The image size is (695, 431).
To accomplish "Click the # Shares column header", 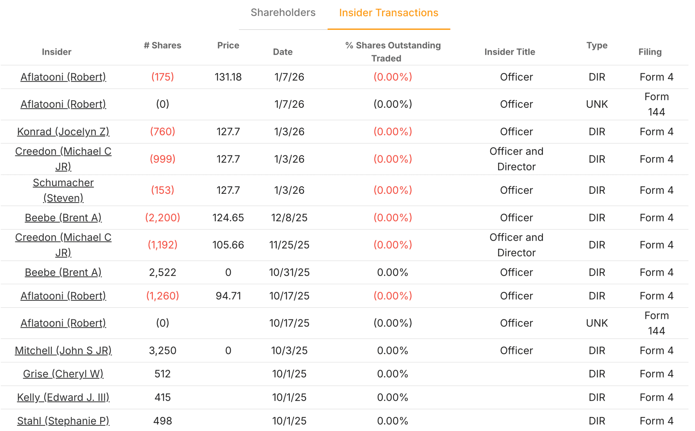I will pyautogui.click(x=162, y=45).
